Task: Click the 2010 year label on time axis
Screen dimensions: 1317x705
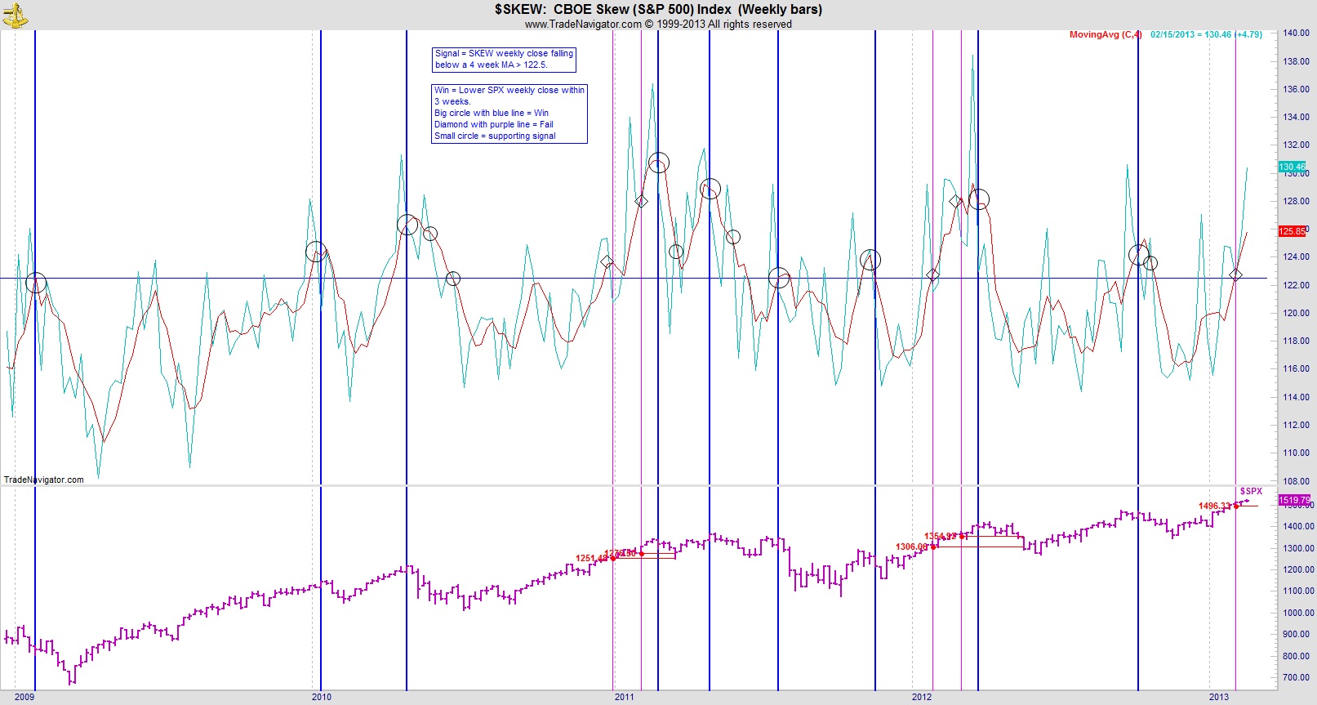Action: click(x=322, y=697)
